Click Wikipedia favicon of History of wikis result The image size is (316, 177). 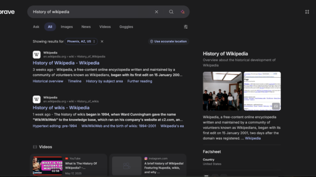pyautogui.click(x=37, y=99)
